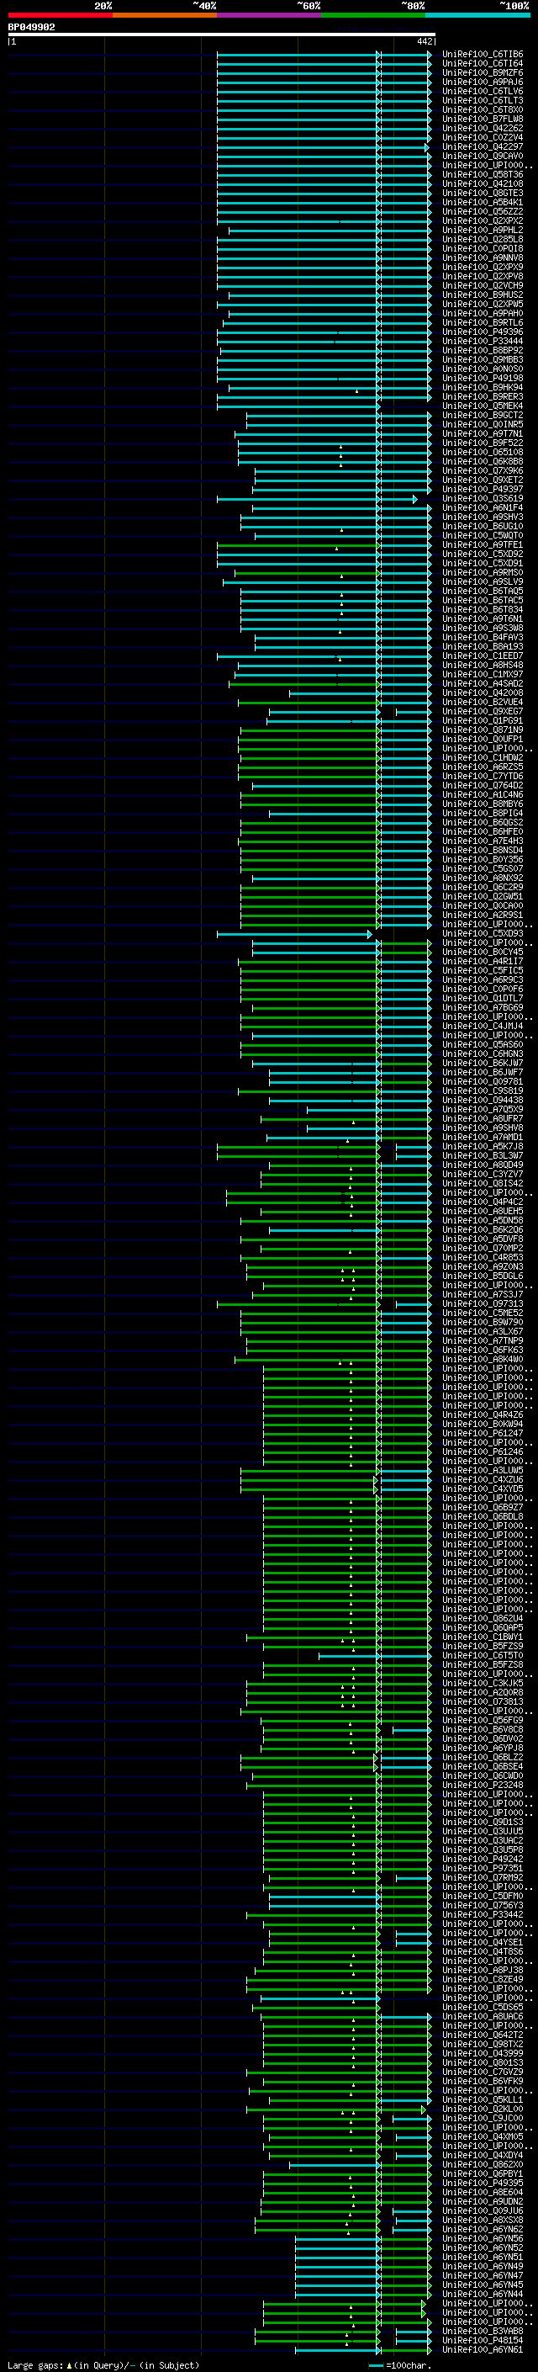Select the UniRef100_A9PAJ6 label
This screenshot has height=2372, width=538.
point(483,82)
